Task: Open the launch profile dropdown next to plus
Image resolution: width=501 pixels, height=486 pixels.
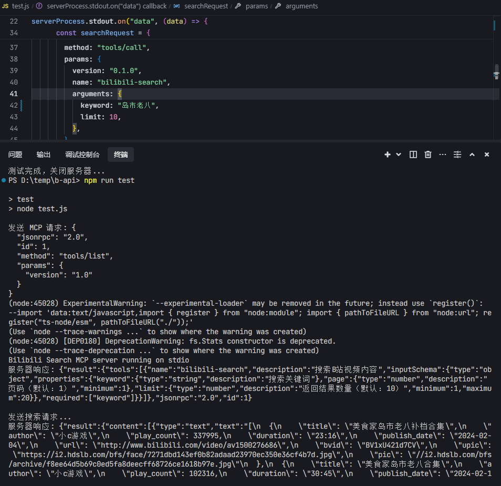Action: pyautogui.click(x=399, y=154)
